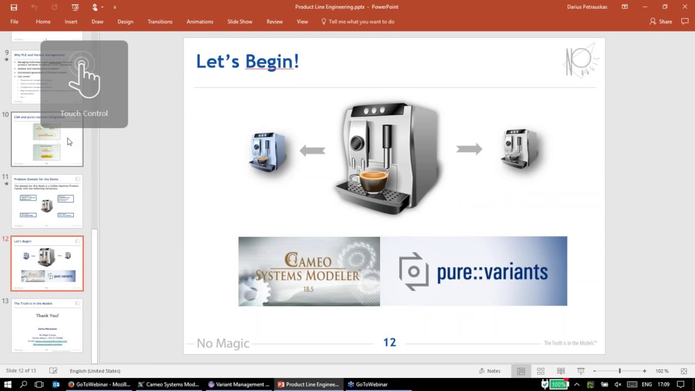This screenshot has height=391, width=695.
Task: Open the Draw ribbon tab
Action: point(97,22)
